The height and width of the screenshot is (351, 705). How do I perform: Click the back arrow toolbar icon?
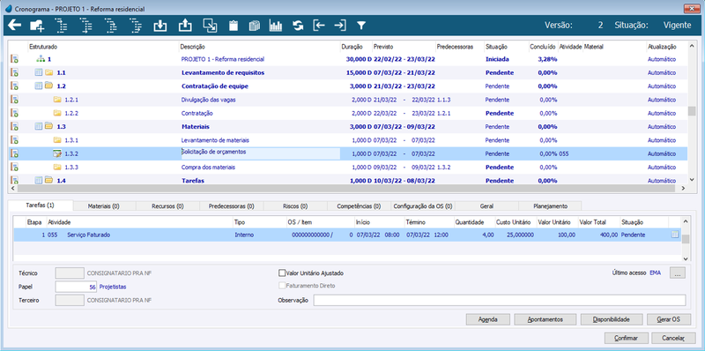coord(14,26)
